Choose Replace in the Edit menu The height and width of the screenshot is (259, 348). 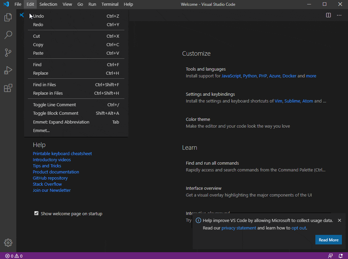coord(76,73)
